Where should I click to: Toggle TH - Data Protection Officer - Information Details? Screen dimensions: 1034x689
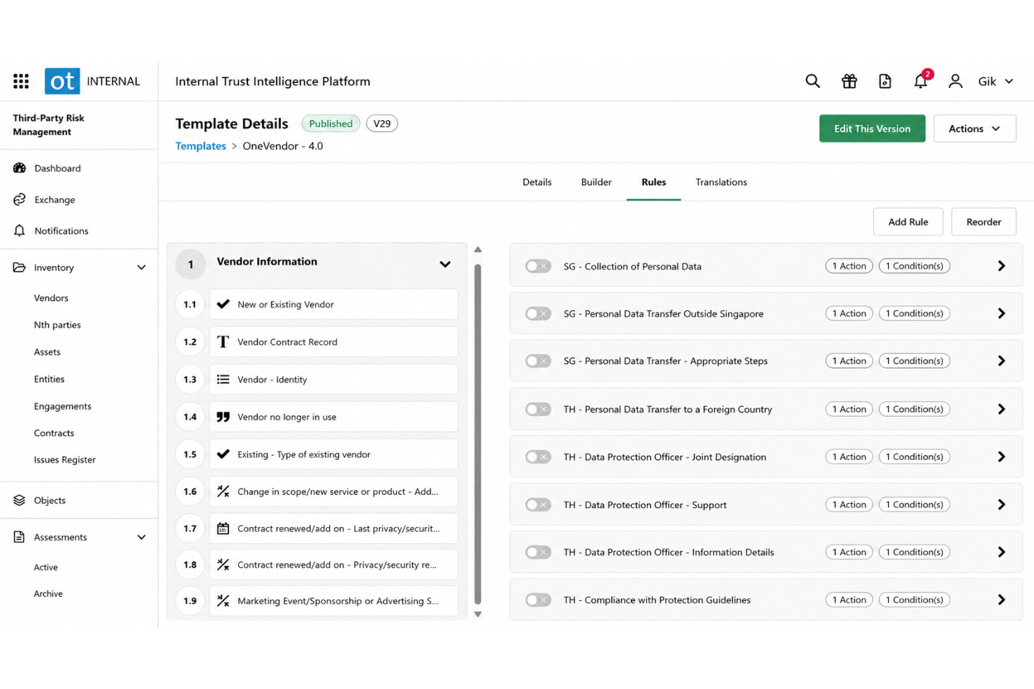point(538,552)
